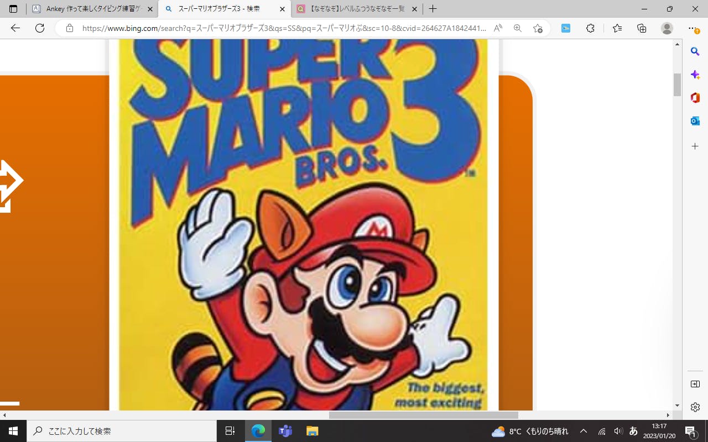The image size is (708, 442).
Task: Click the Read aloud icon in address bar
Action: click(498, 28)
